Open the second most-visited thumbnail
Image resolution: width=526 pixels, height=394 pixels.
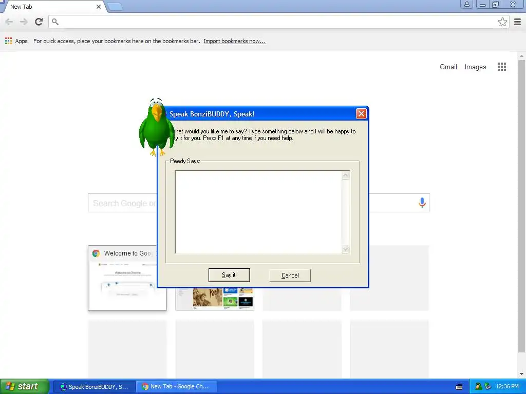click(215, 299)
